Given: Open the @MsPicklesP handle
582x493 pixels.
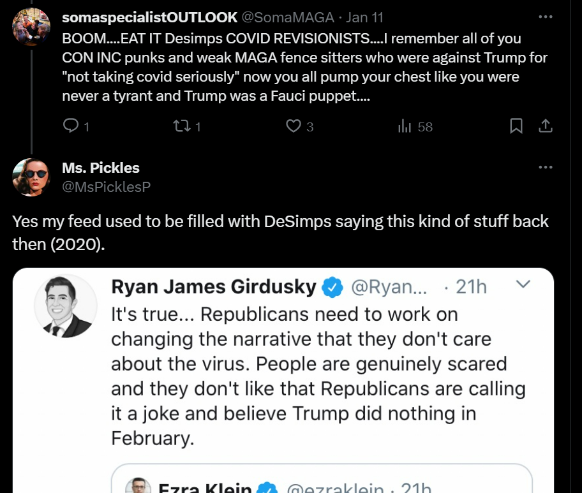Looking at the screenshot, I should (107, 187).
